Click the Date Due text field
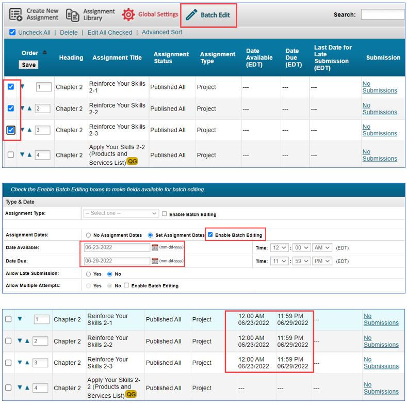 [117, 261]
